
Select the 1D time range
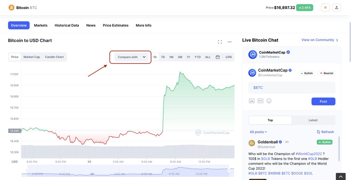pyautogui.click(x=155, y=57)
